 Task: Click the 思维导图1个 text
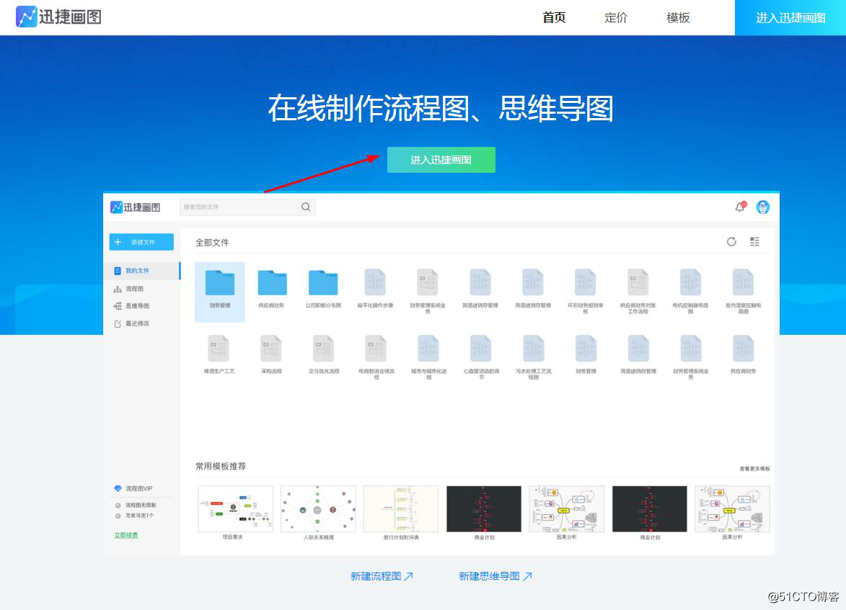(140, 516)
